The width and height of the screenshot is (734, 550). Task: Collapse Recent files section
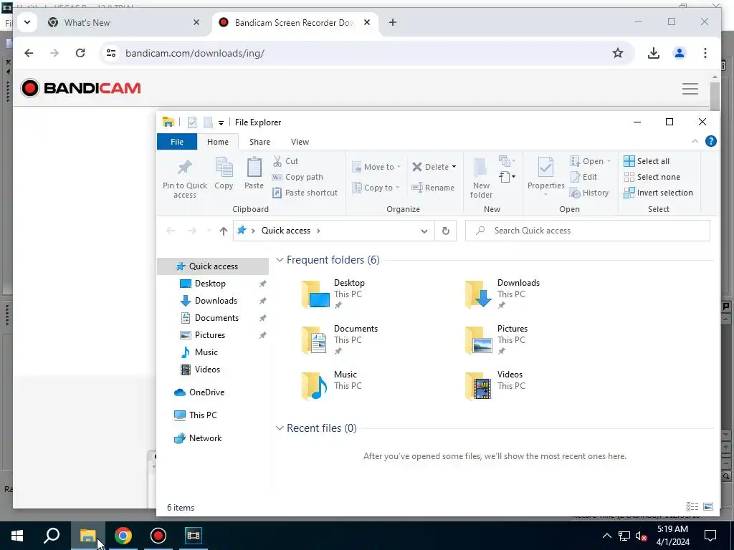pos(280,428)
